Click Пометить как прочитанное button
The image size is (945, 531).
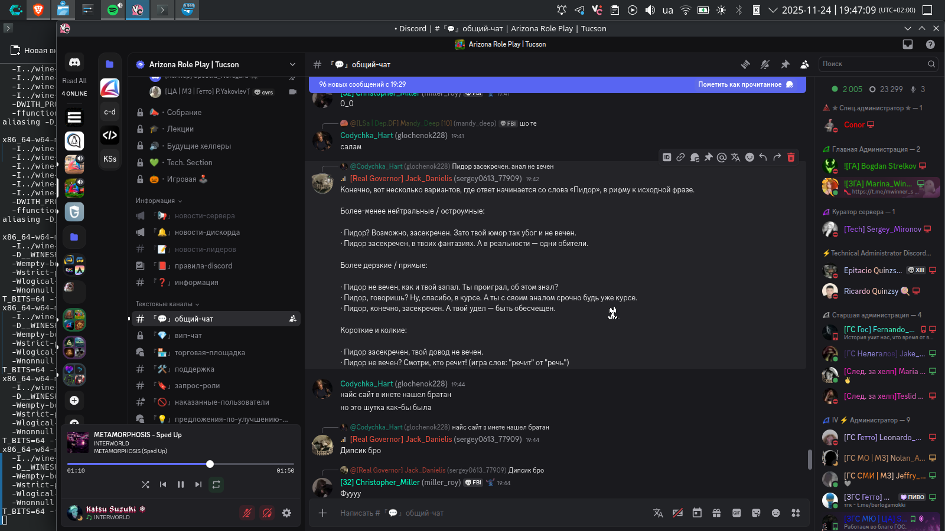point(745,84)
